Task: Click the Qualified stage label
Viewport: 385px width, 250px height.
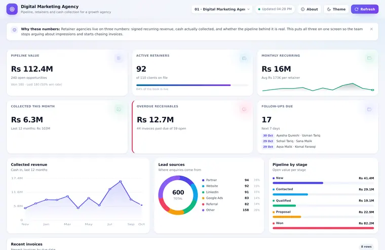Action: 283,201
